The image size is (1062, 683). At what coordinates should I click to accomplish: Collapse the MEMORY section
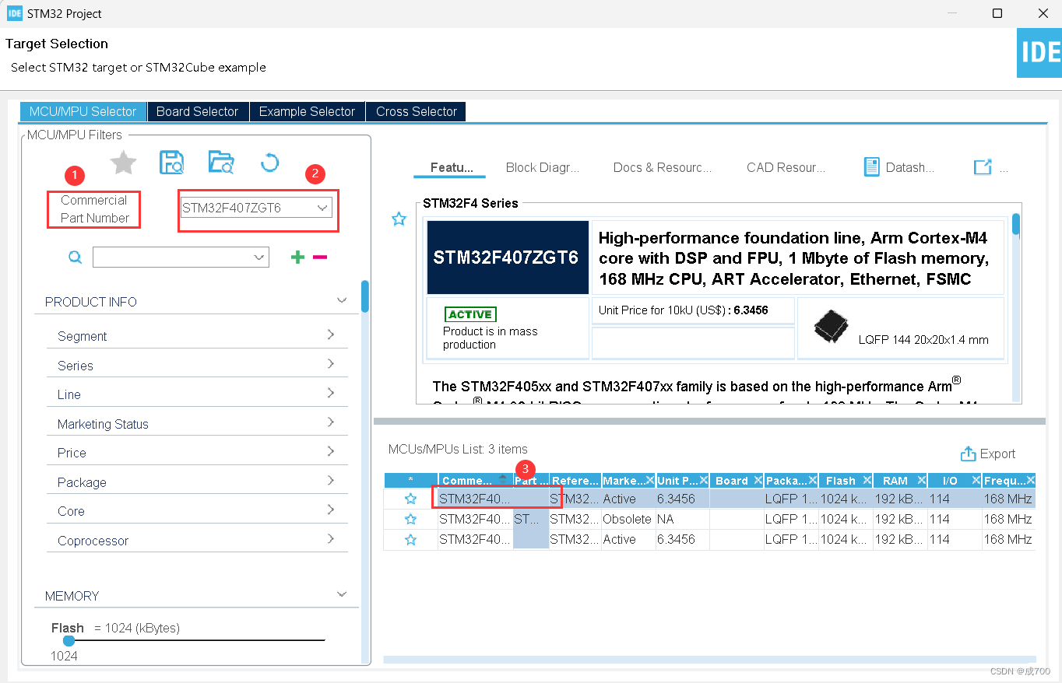(x=341, y=595)
